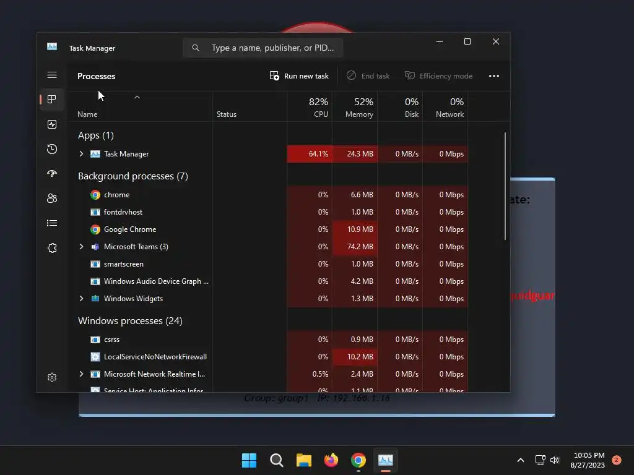
Task: Click Run new task
Action: [299, 76]
